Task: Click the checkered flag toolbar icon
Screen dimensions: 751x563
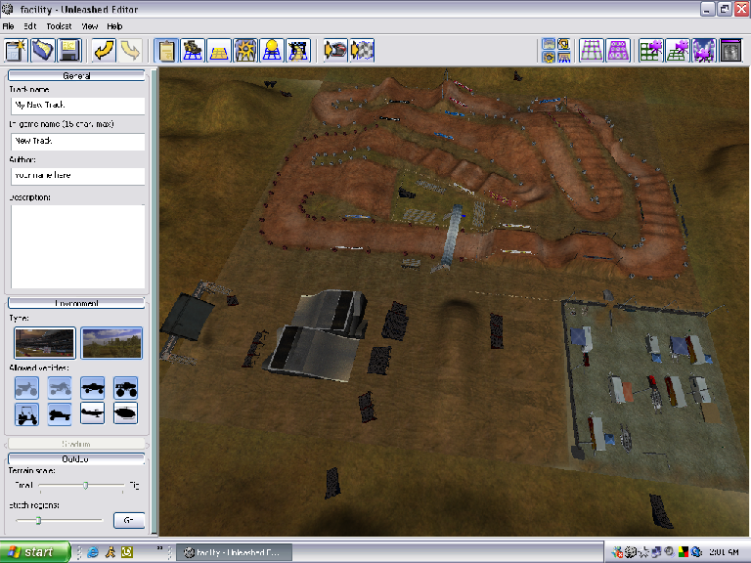Action: pos(362,50)
